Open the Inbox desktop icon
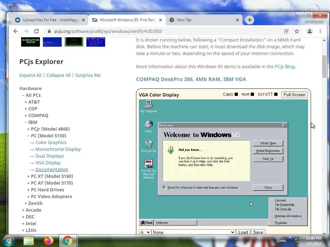This screenshot has width=330, height=247. click(x=149, y=126)
